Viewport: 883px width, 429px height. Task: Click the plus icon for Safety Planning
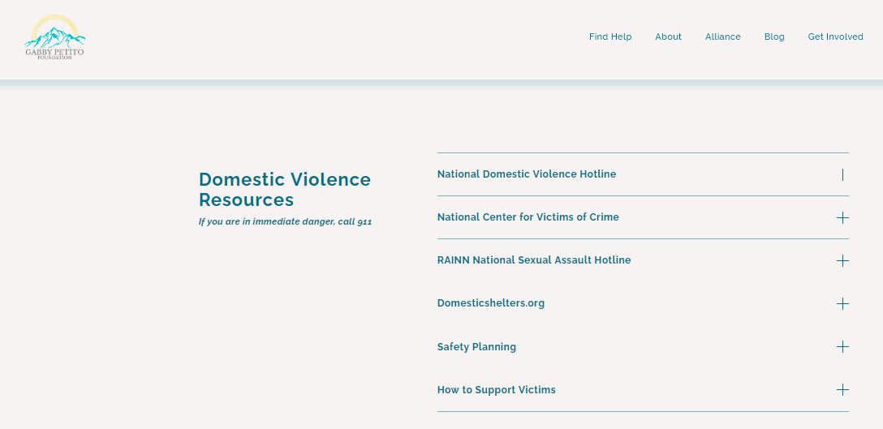coord(842,346)
